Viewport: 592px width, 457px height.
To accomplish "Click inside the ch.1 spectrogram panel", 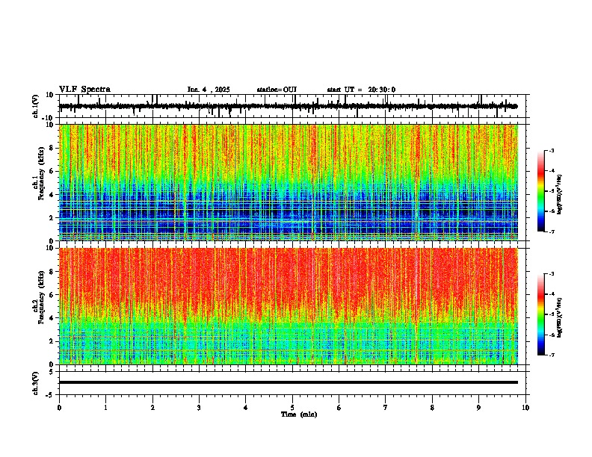I will pos(288,182).
